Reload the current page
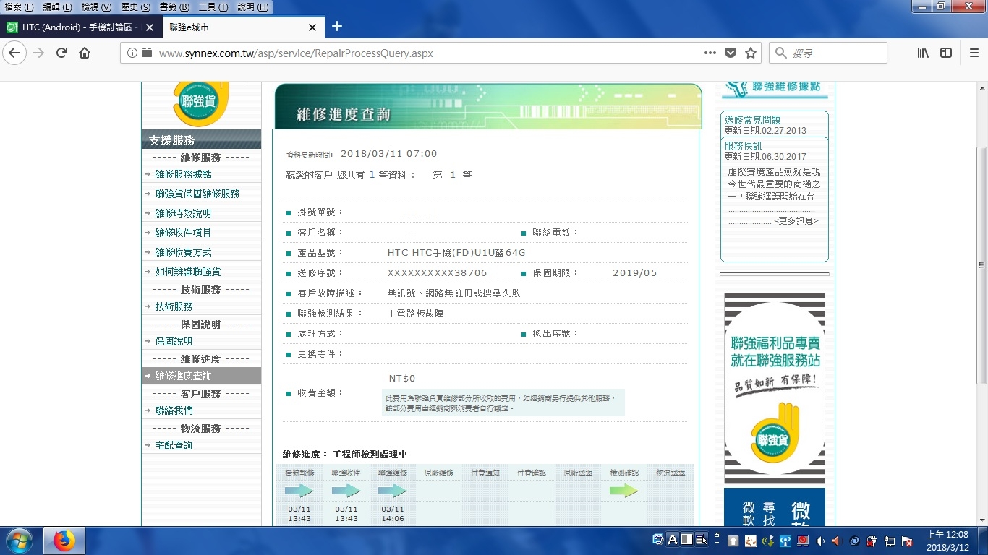Screen dimensions: 988x555 pyautogui.click(x=61, y=53)
